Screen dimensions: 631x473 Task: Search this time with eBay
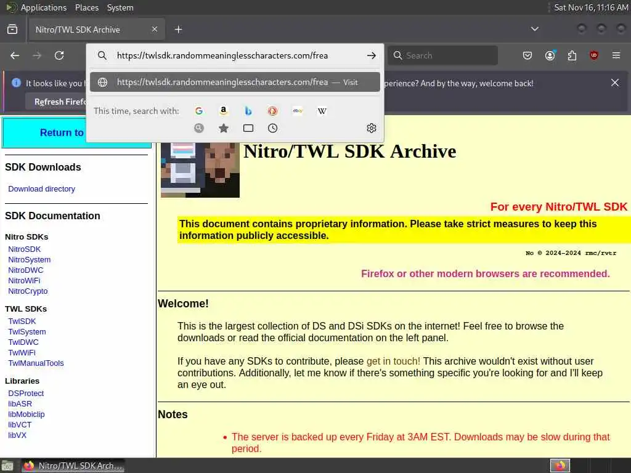point(298,111)
